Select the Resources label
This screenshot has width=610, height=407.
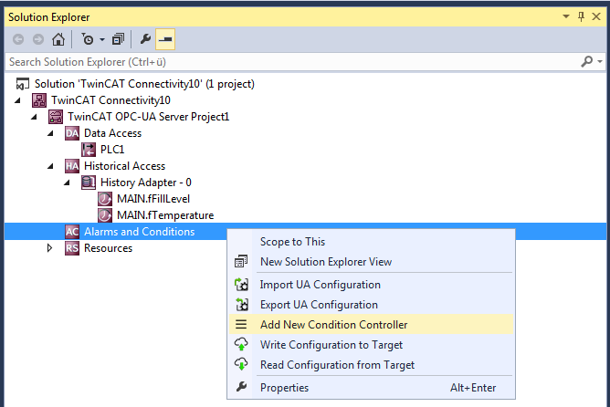108,248
